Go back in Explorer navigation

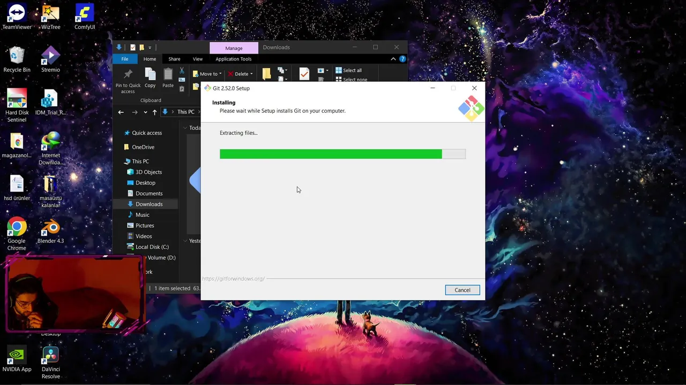(121, 112)
